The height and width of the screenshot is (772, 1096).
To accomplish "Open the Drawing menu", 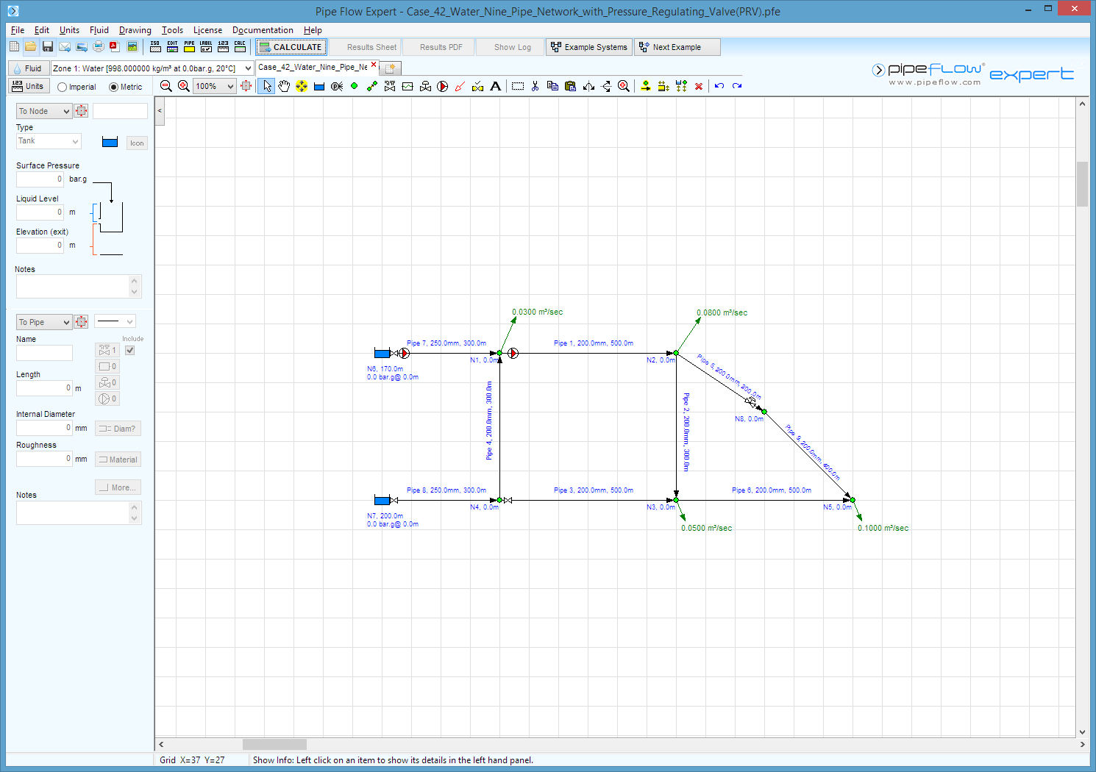I will (x=135, y=30).
